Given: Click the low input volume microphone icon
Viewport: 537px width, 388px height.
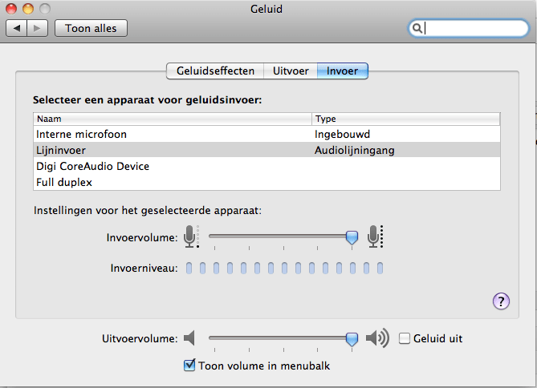Looking at the screenshot, I should (x=191, y=236).
